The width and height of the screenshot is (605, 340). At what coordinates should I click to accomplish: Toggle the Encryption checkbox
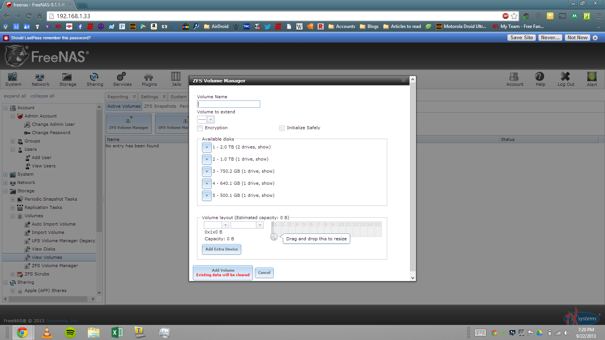click(200, 128)
